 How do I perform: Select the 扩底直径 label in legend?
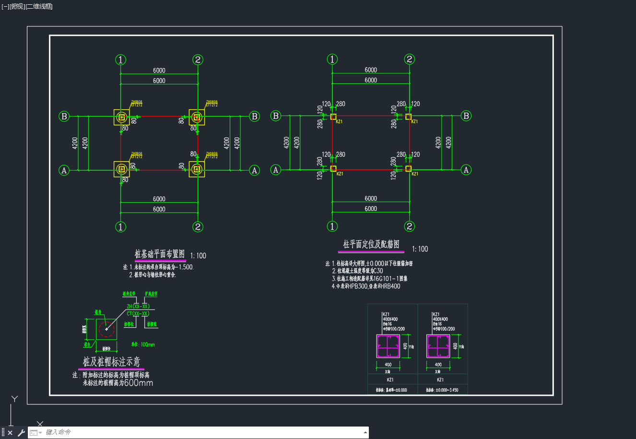(151, 294)
